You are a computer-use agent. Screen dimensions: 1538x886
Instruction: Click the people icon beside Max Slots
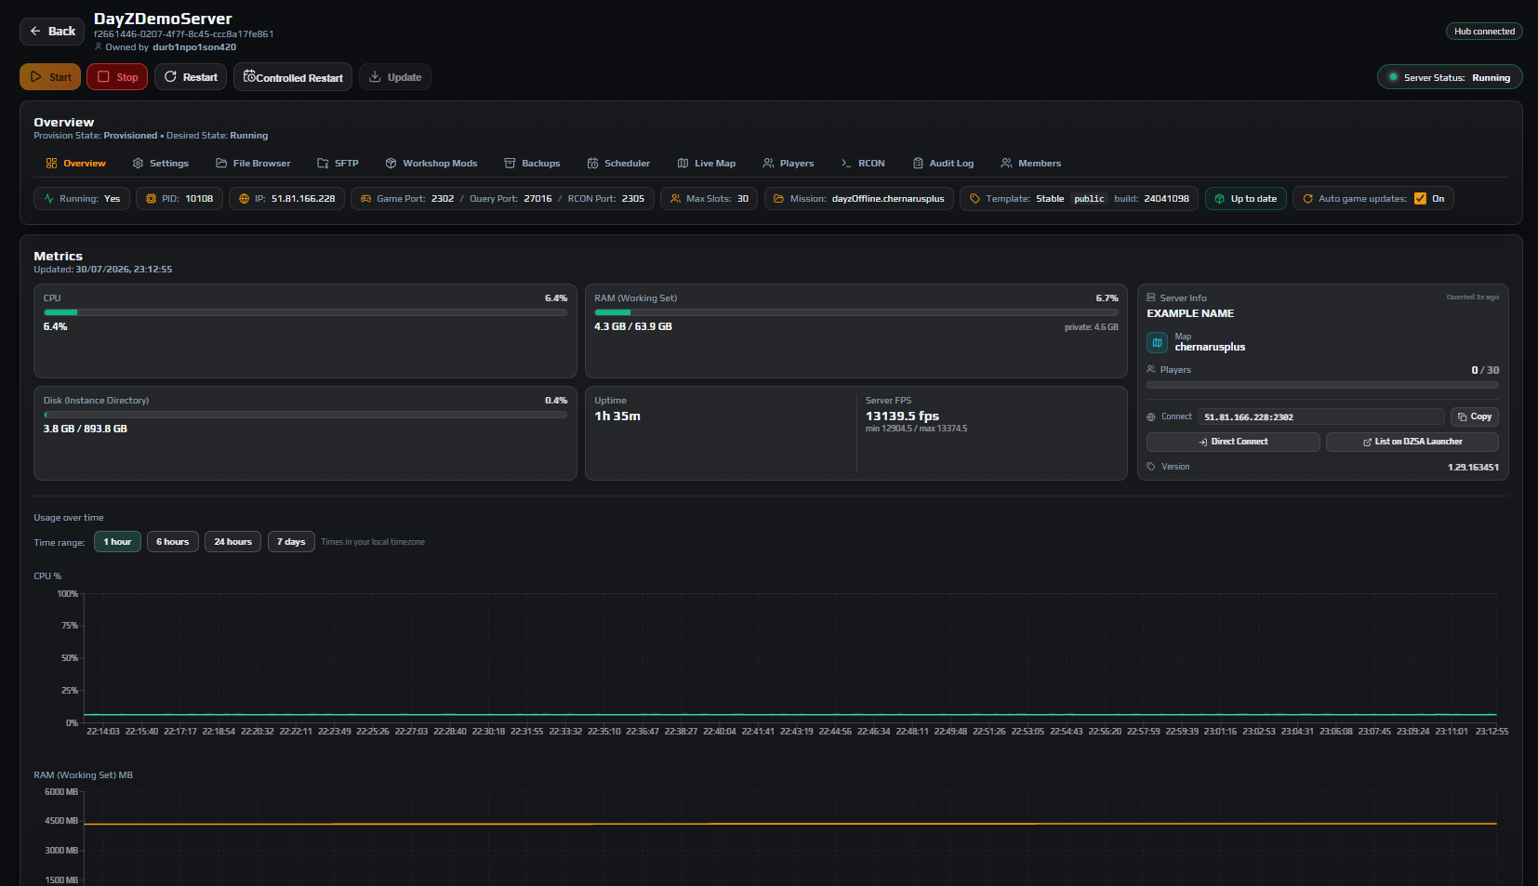click(x=676, y=198)
